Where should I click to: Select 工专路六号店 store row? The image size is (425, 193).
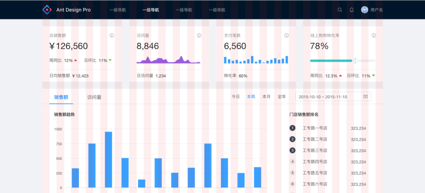coord(328,184)
